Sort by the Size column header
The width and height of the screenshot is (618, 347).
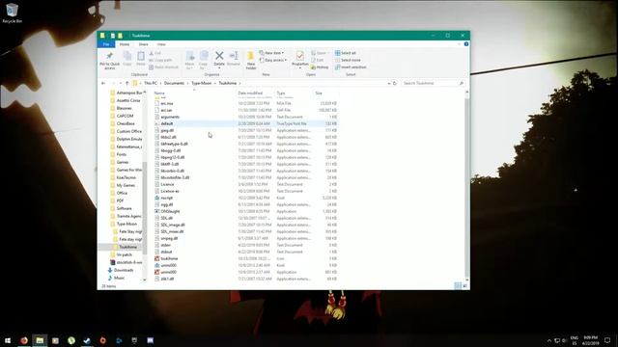(x=319, y=93)
